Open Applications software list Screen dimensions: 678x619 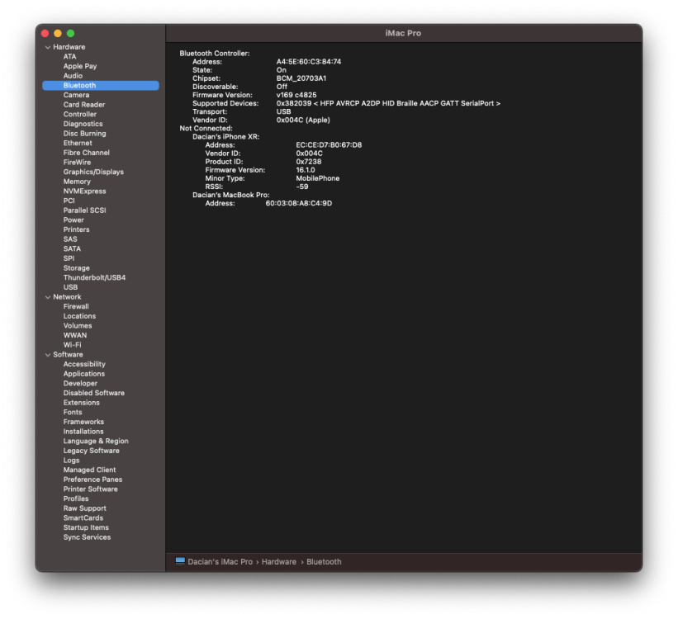(x=84, y=374)
